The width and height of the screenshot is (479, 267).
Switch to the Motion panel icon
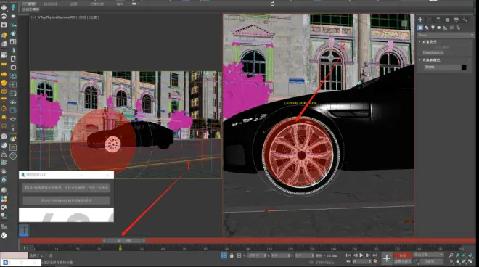pyautogui.click(x=447, y=20)
